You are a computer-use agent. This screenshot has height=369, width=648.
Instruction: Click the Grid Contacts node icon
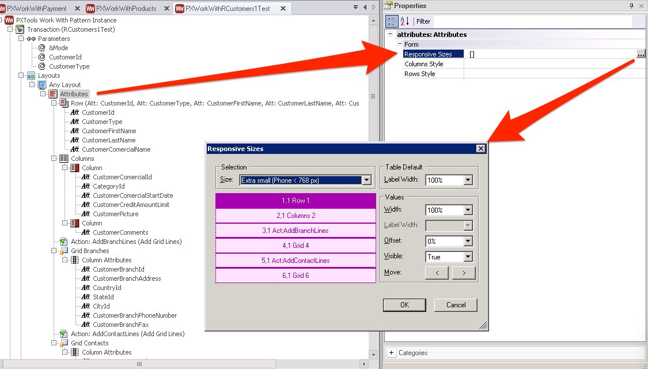63,343
